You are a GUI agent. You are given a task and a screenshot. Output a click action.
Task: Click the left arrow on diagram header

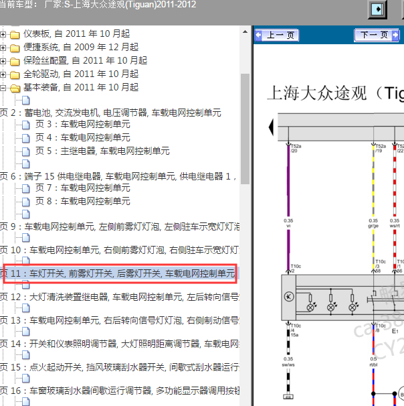(x=271, y=127)
